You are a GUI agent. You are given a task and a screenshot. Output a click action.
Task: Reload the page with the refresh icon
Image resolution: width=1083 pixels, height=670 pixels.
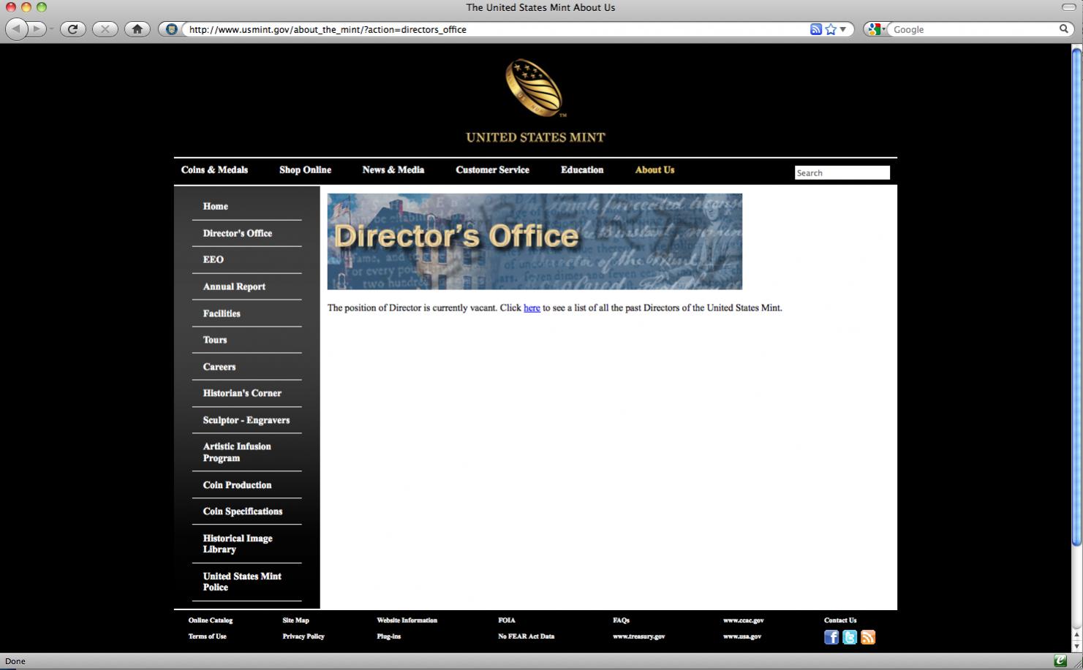click(72, 29)
